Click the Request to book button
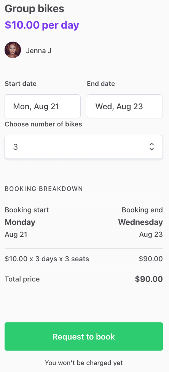 point(84,336)
